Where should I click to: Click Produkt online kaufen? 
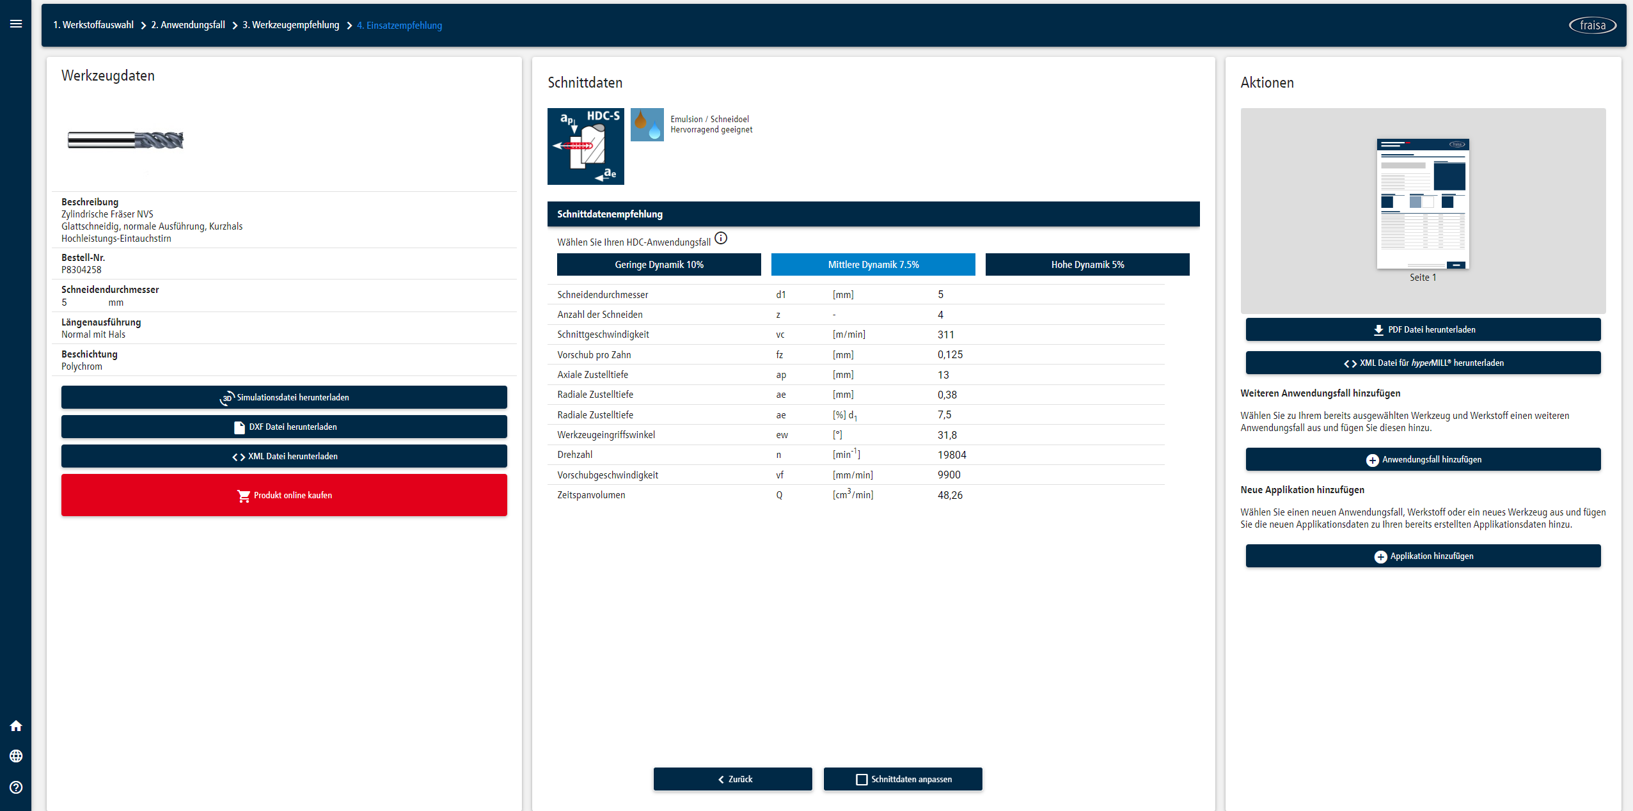[x=284, y=495]
